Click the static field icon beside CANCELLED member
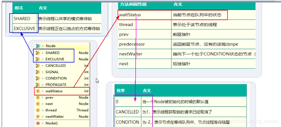 click(x=38, y=66)
